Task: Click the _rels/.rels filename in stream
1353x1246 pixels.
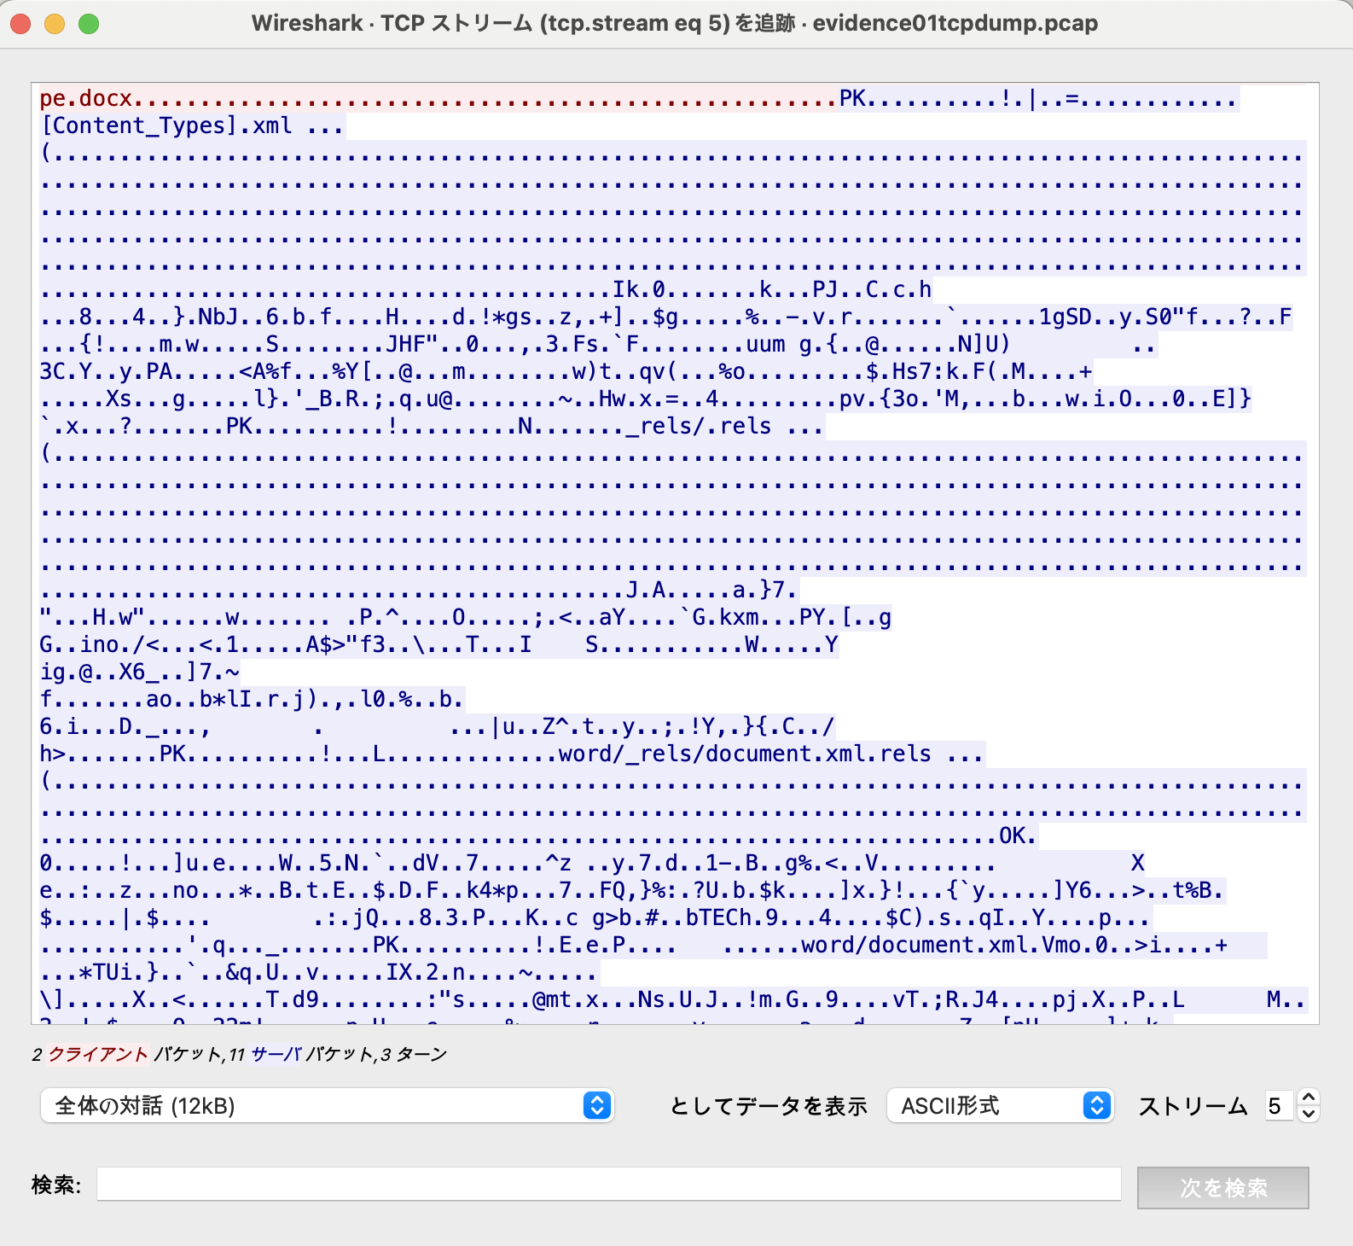Action: (x=699, y=426)
